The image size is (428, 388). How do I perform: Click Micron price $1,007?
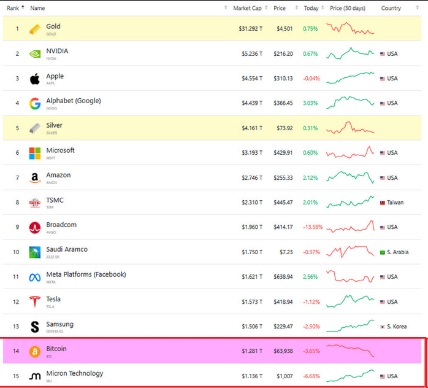point(285,376)
